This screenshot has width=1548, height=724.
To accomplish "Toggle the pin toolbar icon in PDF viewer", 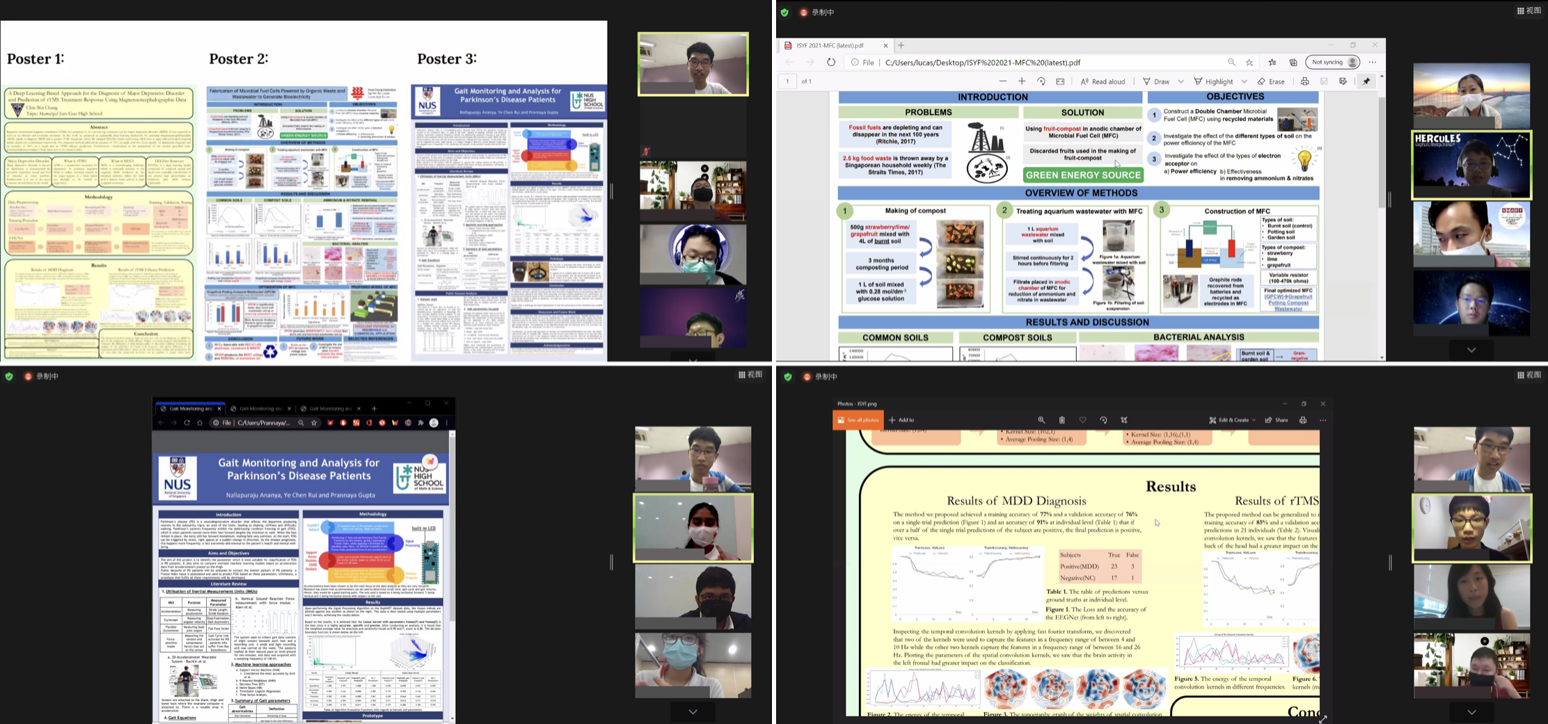I will tap(1366, 81).
